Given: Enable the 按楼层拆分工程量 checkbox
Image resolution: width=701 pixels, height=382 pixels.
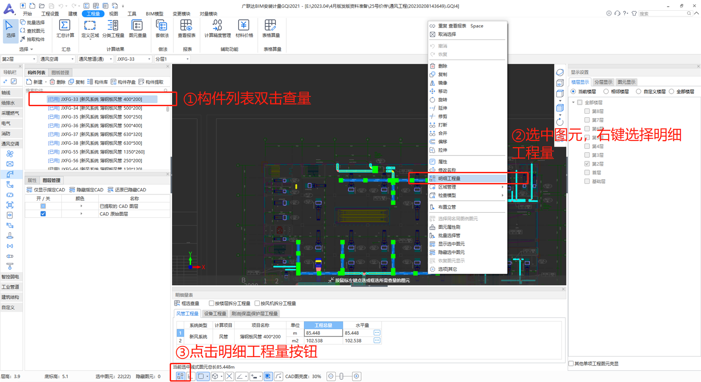Looking at the screenshot, I should (211, 303).
